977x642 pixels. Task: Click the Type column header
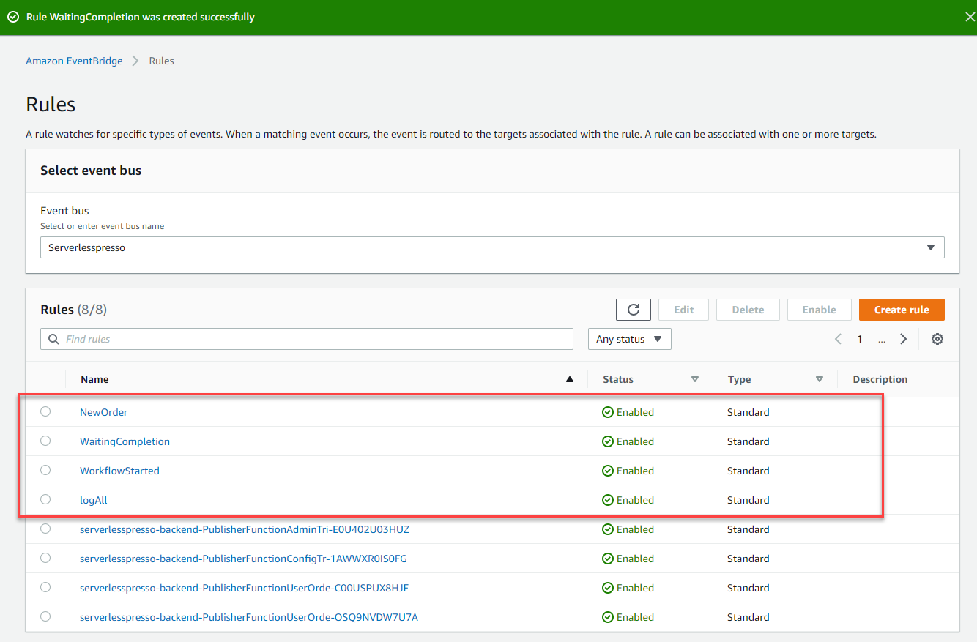(x=739, y=379)
